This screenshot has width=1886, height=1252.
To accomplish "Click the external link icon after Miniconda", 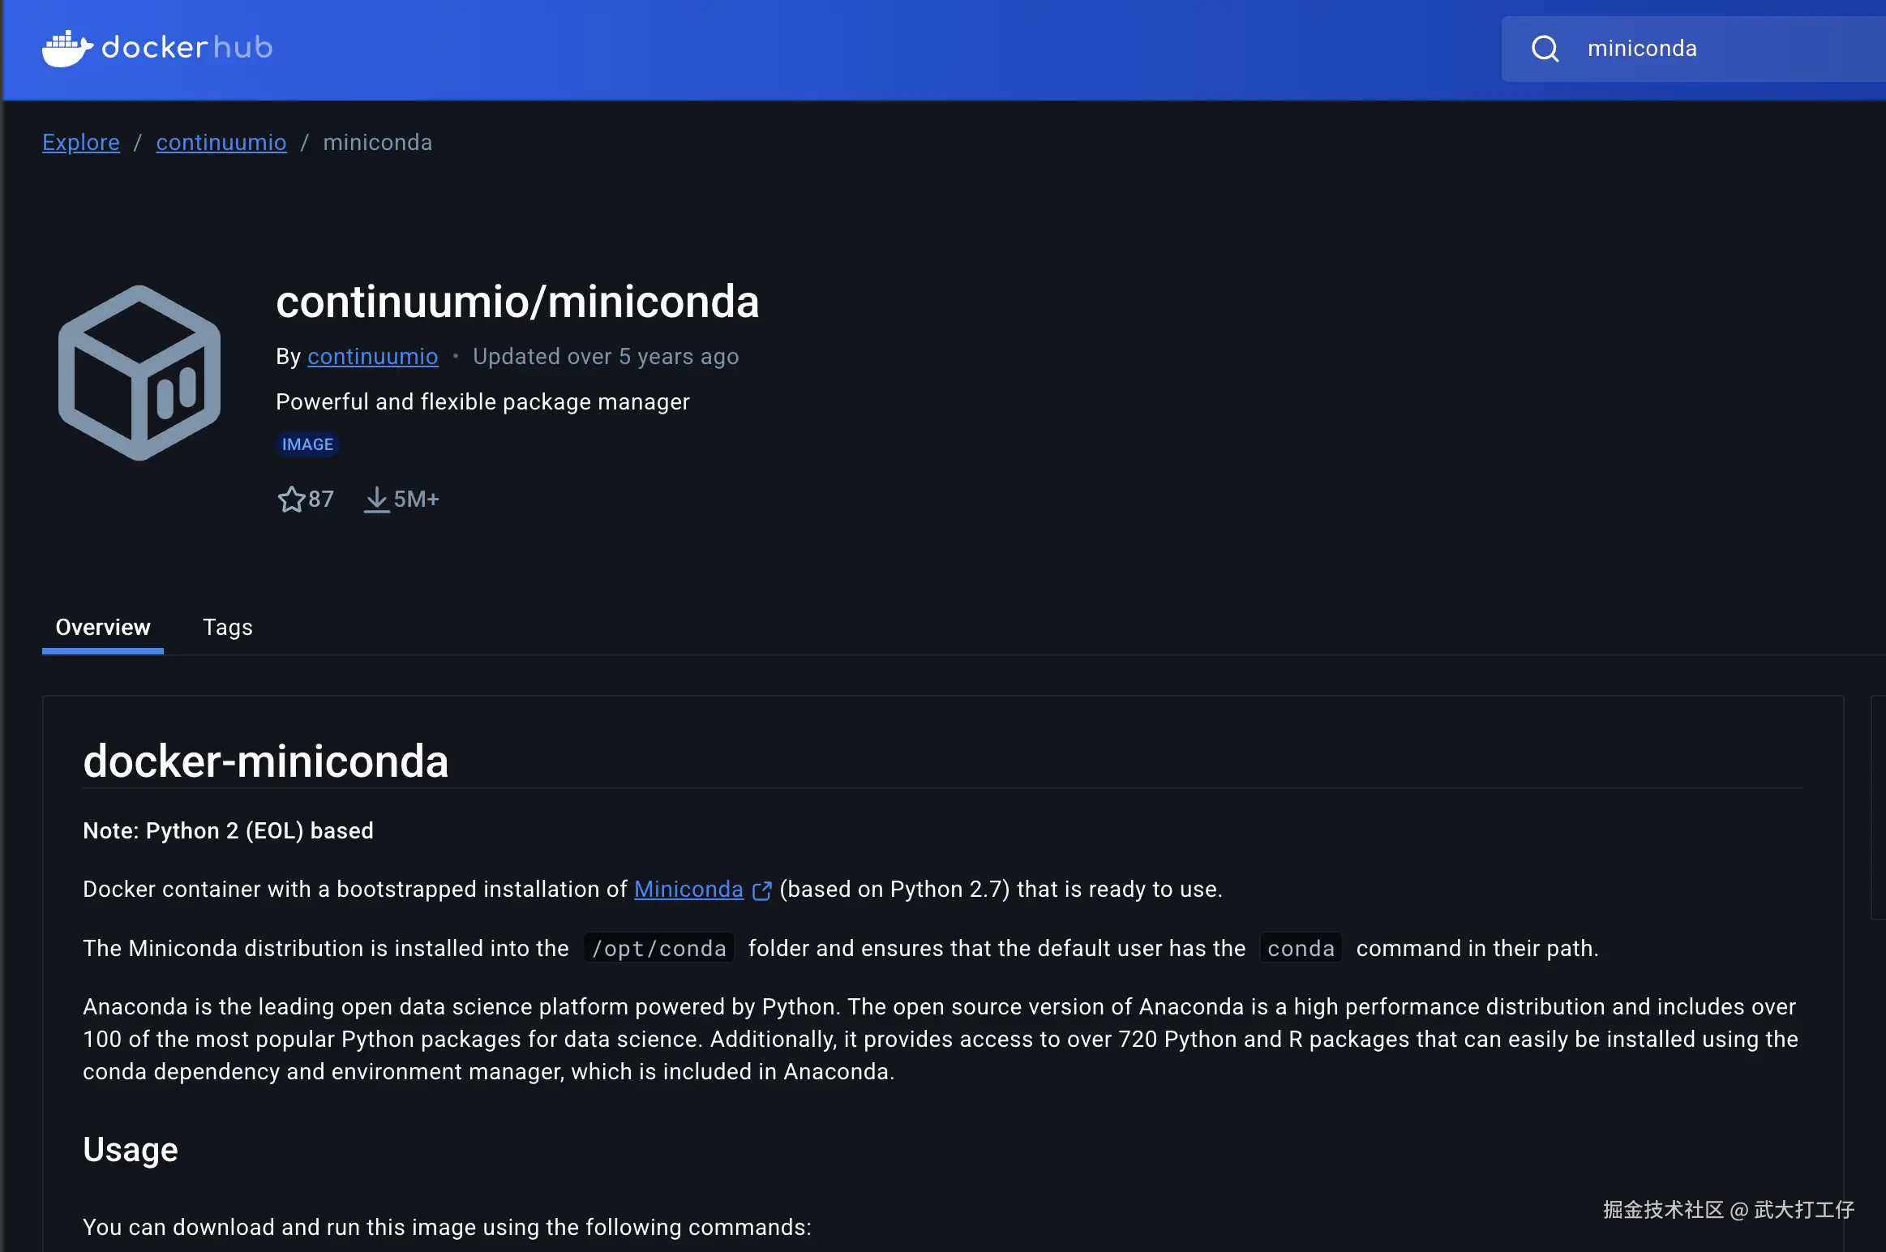I will coord(761,890).
